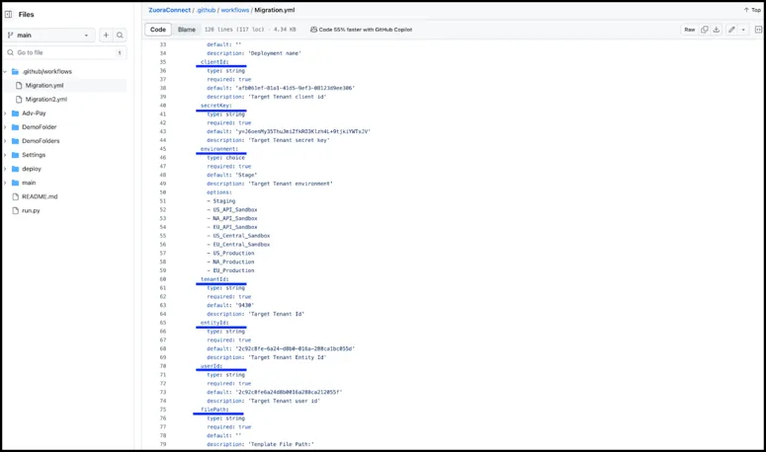Open the main branch dropdown
The image size is (766, 452).
(x=49, y=36)
